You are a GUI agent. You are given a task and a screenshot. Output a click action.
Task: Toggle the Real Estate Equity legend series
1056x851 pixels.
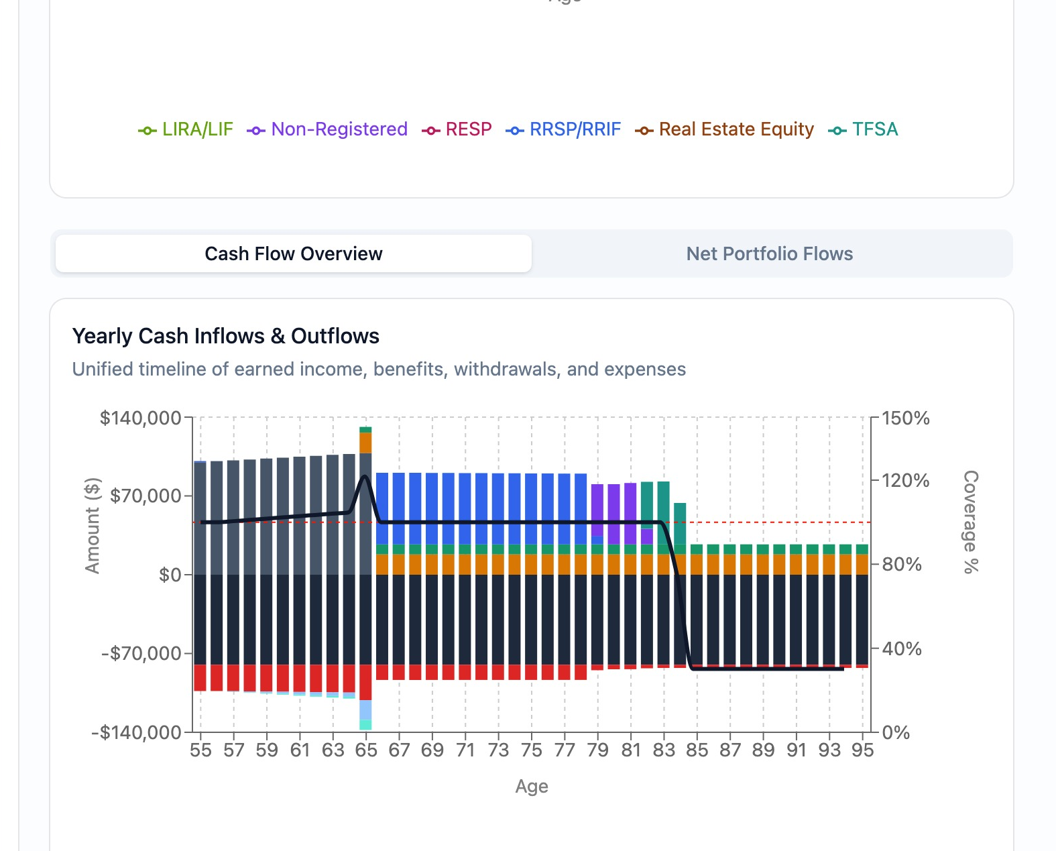coord(725,129)
